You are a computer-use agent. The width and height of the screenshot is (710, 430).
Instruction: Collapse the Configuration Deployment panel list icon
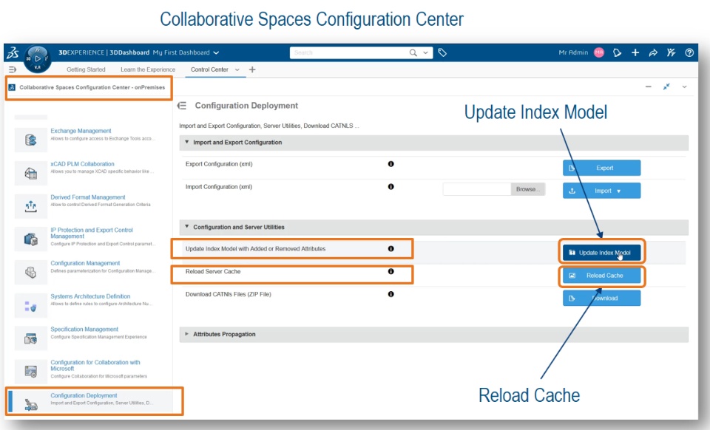182,106
